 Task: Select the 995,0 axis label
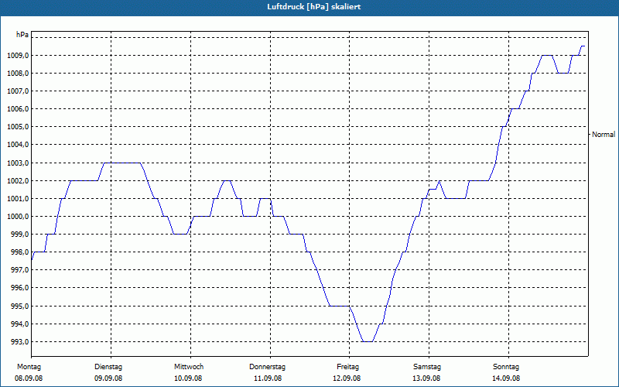click(19, 306)
